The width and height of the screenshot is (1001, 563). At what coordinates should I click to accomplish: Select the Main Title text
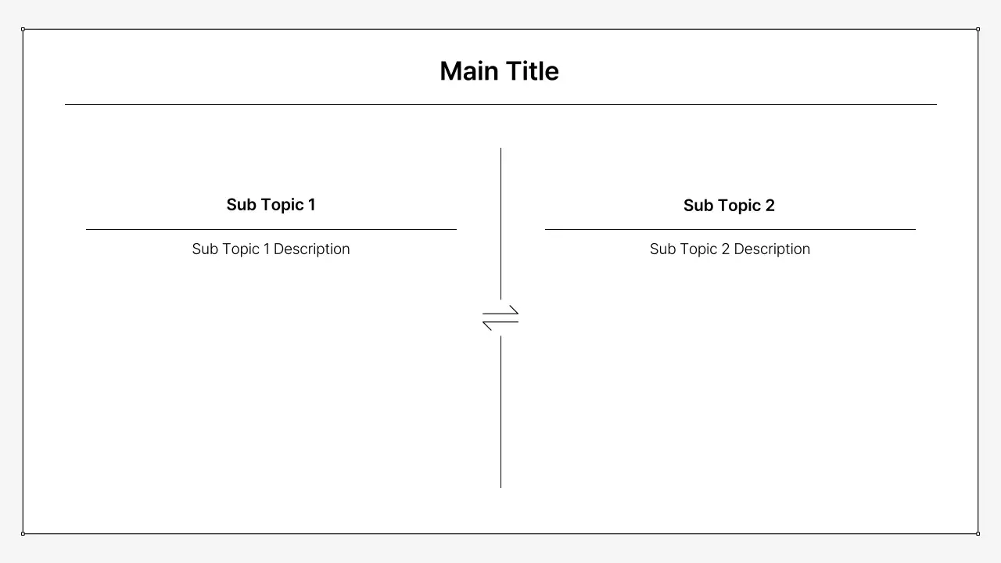499,71
